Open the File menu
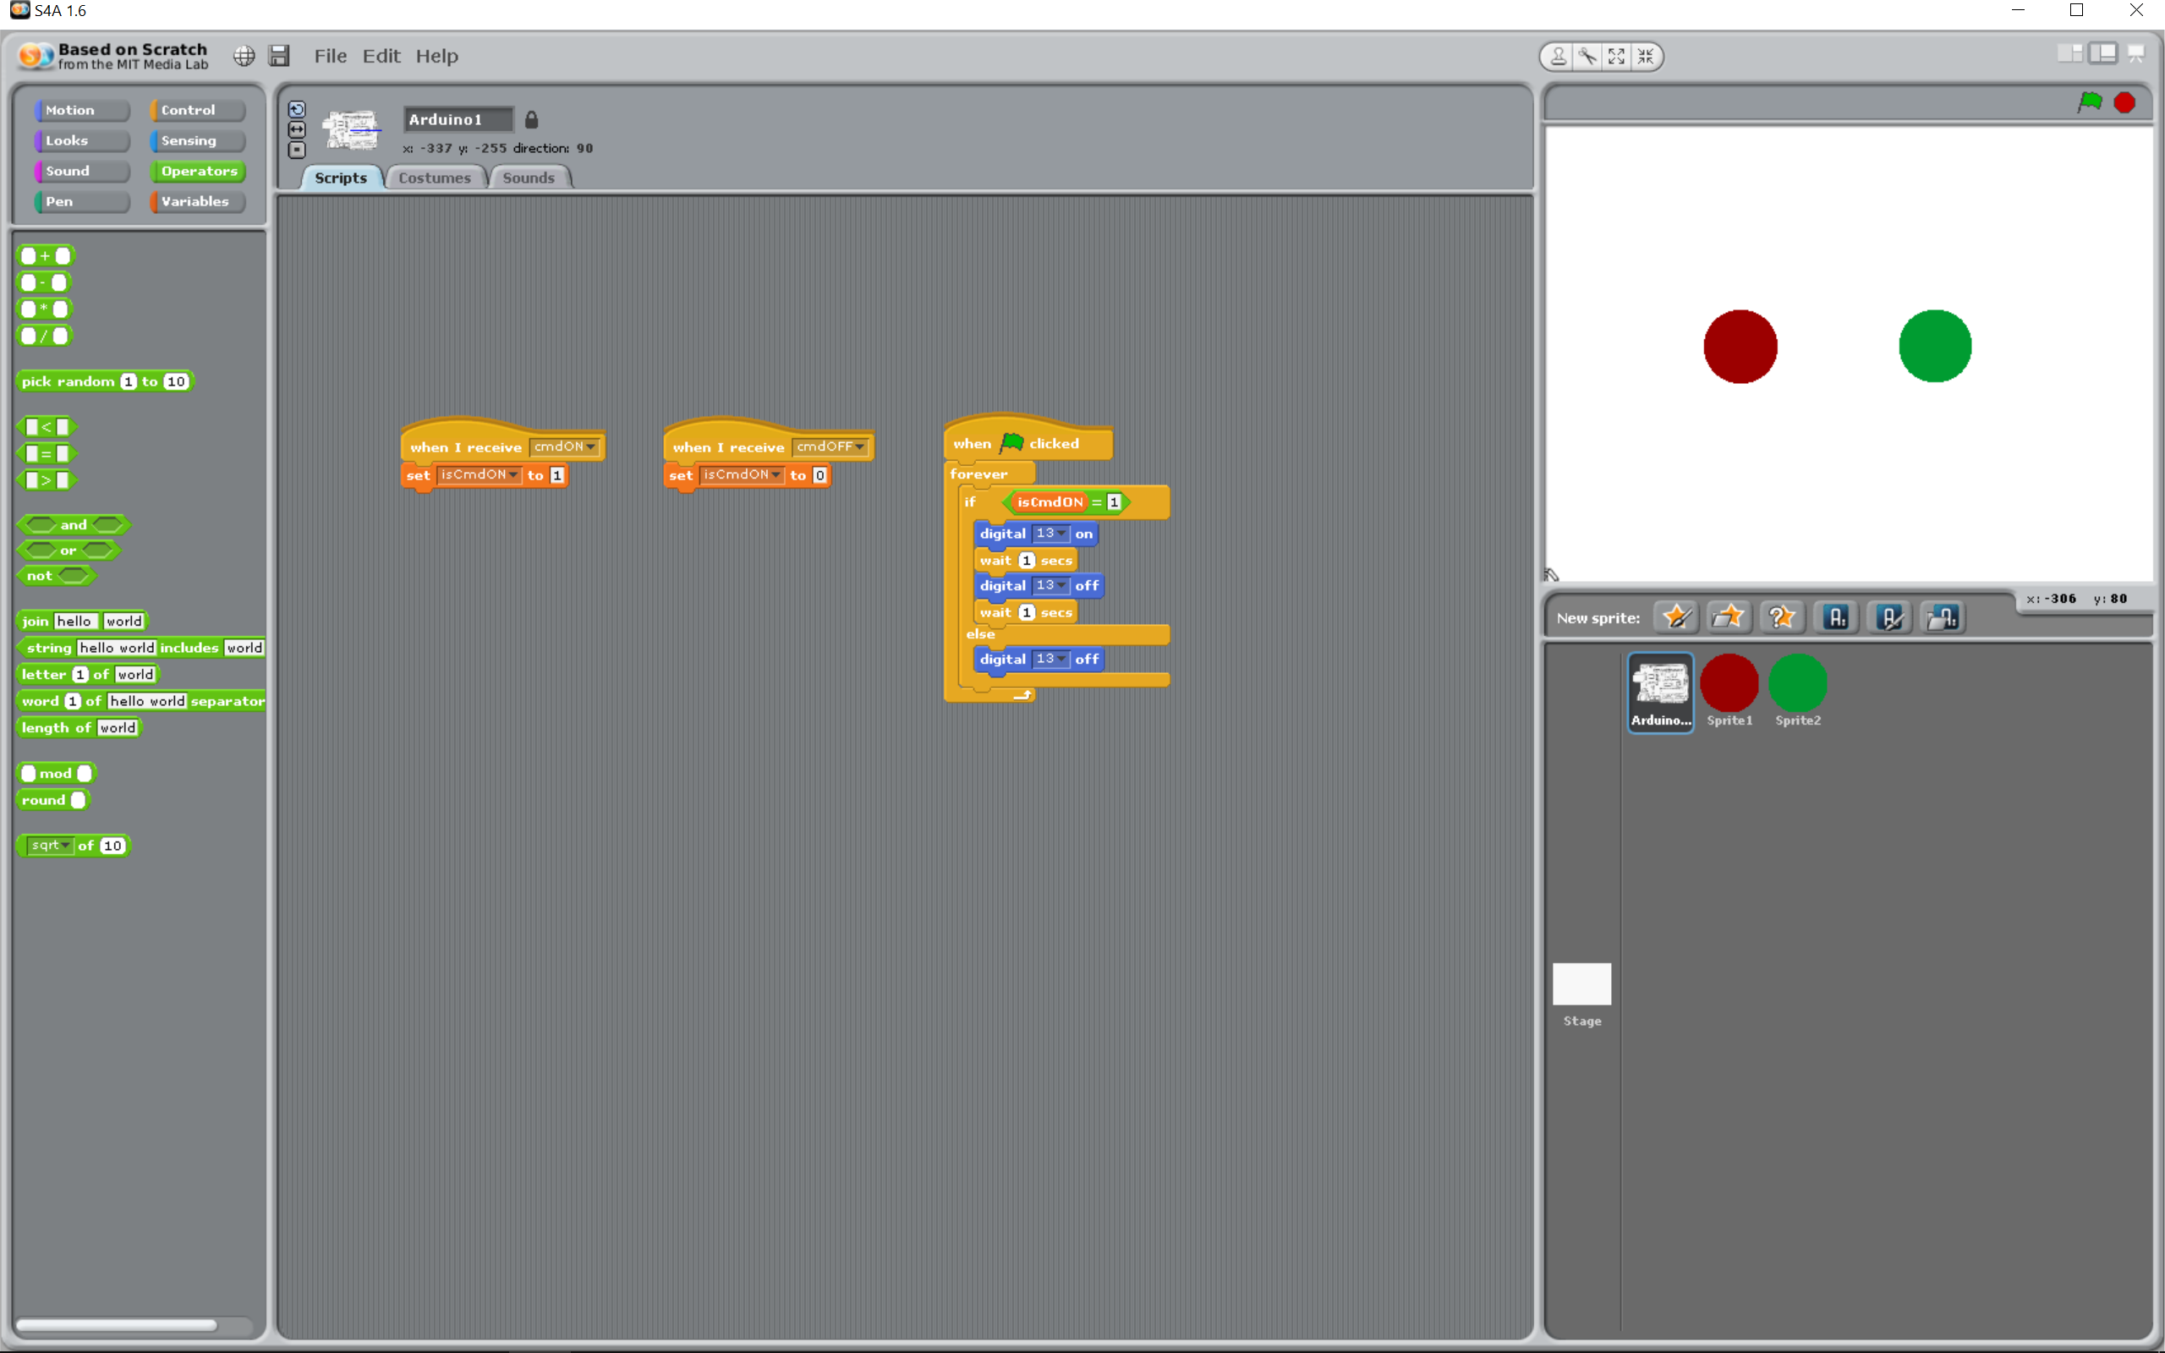2165x1353 pixels. [330, 56]
